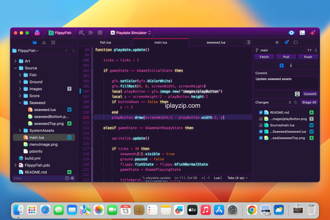
Task: Click the FlippyFish project tab in toolbar
Action: (x=60, y=33)
